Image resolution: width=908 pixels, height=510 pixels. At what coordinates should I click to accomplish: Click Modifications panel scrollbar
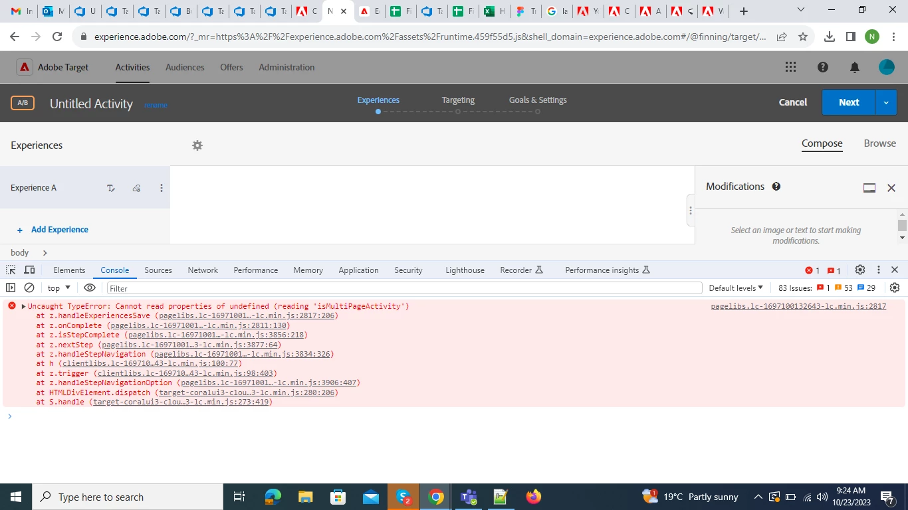[902, 225]
